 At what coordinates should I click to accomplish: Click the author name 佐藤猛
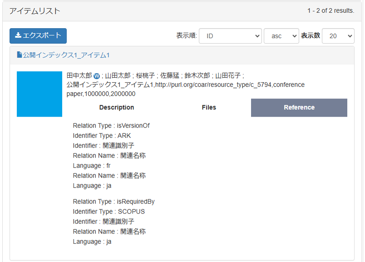[x=170, y=75]
